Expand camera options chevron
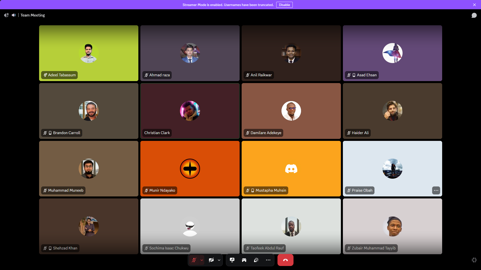The width and height of the screenshot is (481, 270). click(x=219, y=260)
